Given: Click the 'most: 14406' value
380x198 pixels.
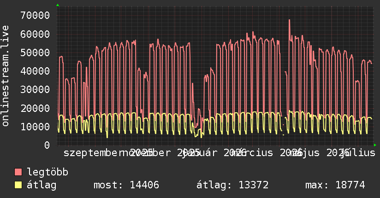Looking at the screenshot, I should point(126,185).
